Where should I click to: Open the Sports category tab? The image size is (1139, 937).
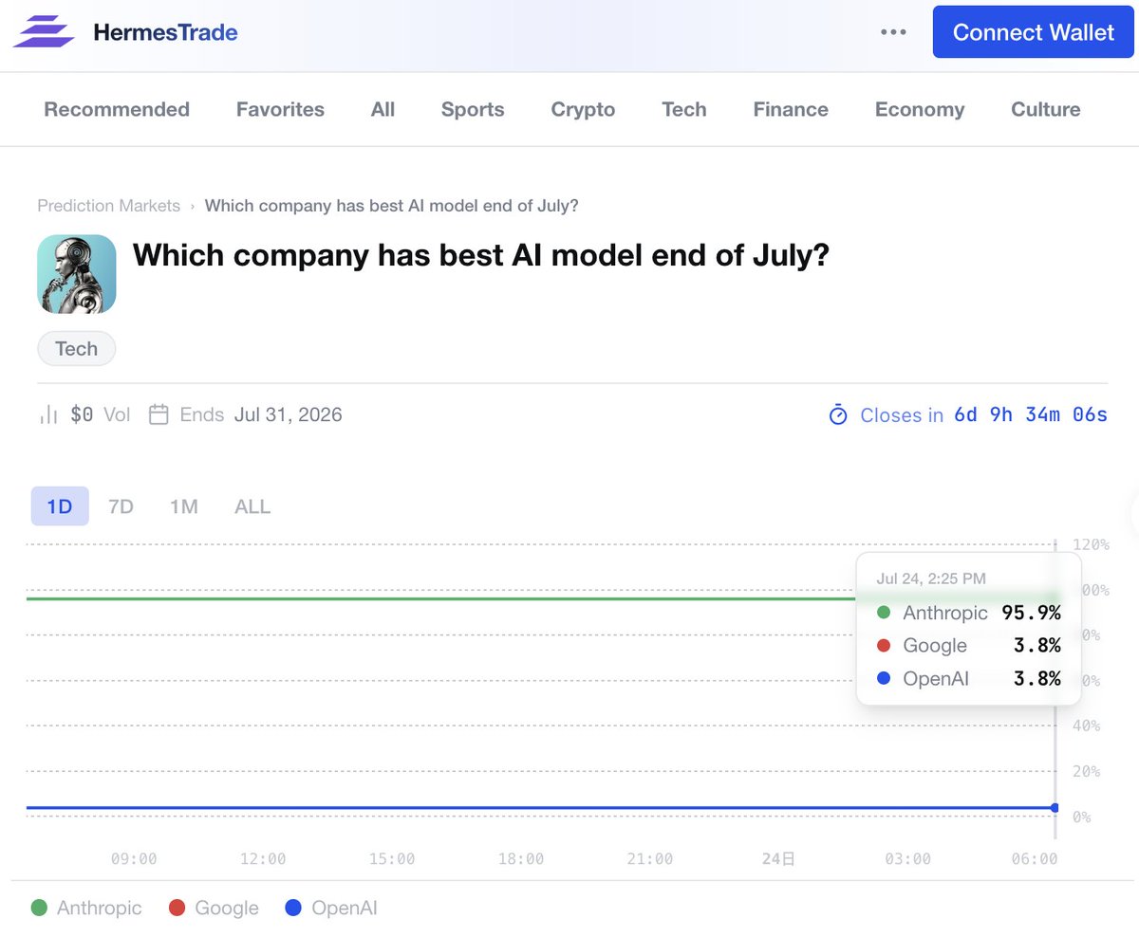(x=473, y=109)
